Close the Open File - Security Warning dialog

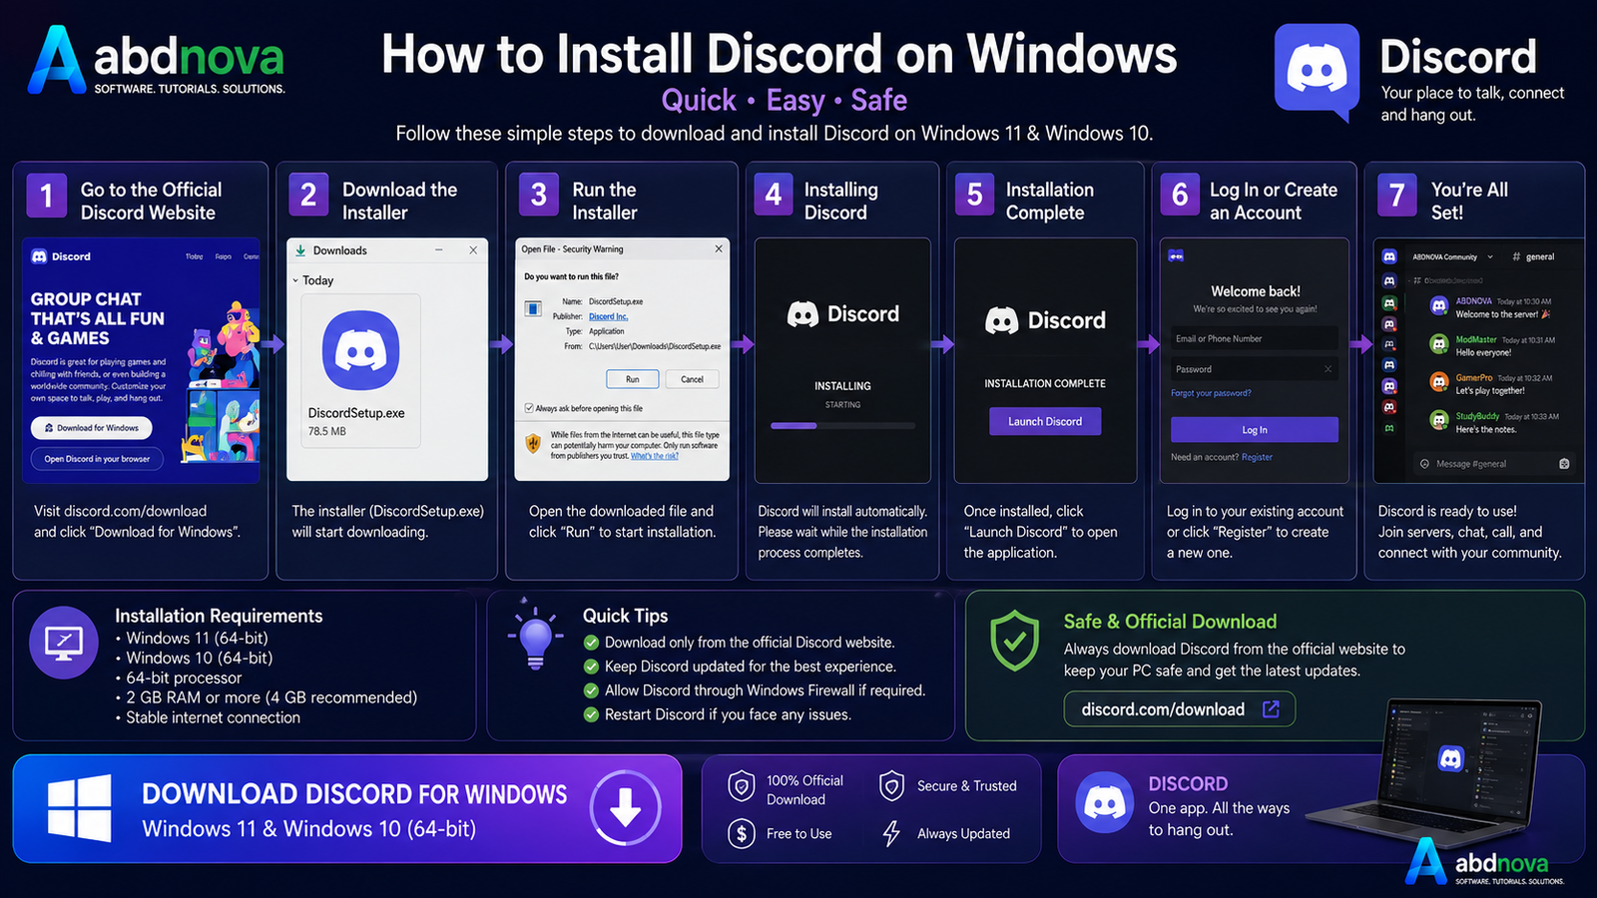click(719, 248)
